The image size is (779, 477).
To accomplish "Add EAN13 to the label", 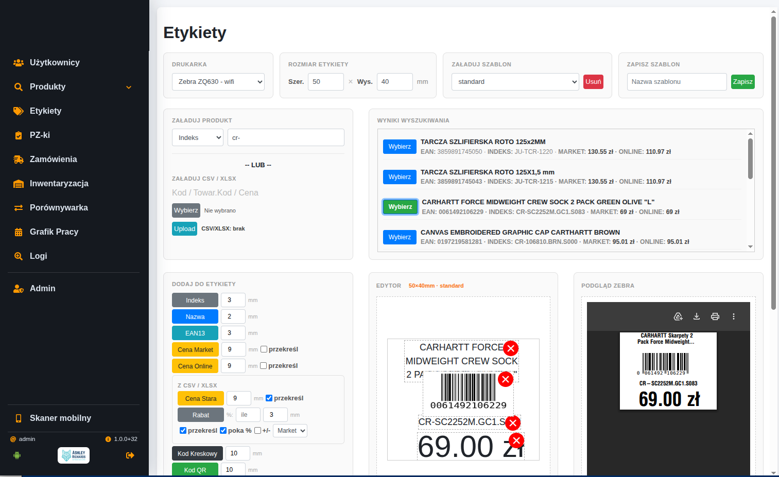I will coord(195,333).
